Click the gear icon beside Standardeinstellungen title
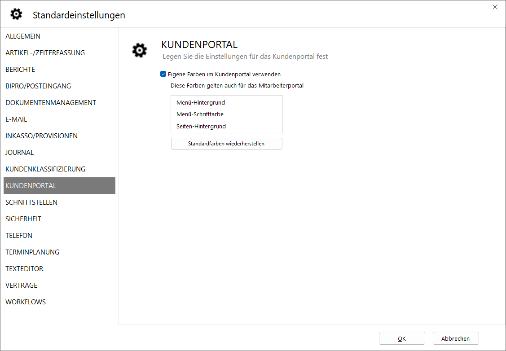This screenshot has width=506, height=351. [x=16, y=14]
